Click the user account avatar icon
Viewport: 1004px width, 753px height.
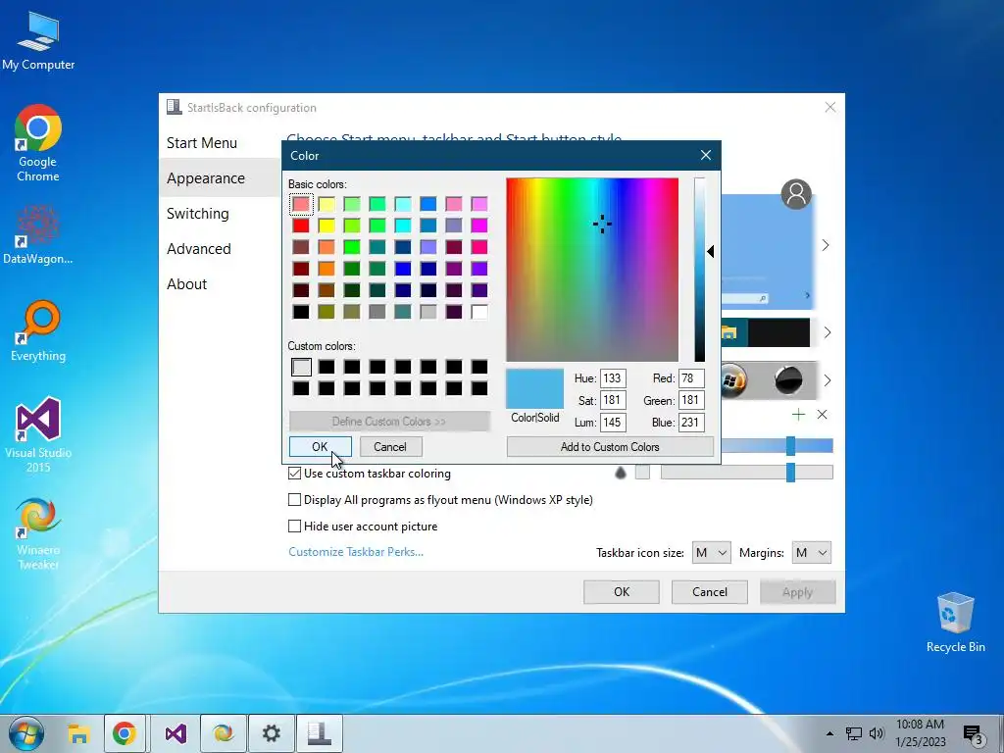pos(796,194)
